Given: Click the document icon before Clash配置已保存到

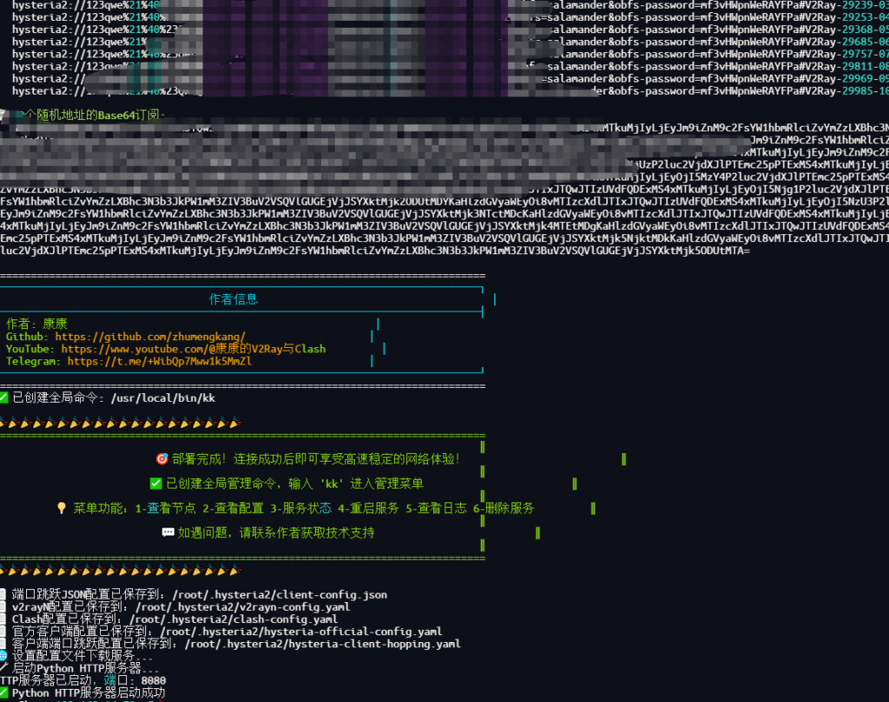Looking at the screenshot, I should 3,620.
